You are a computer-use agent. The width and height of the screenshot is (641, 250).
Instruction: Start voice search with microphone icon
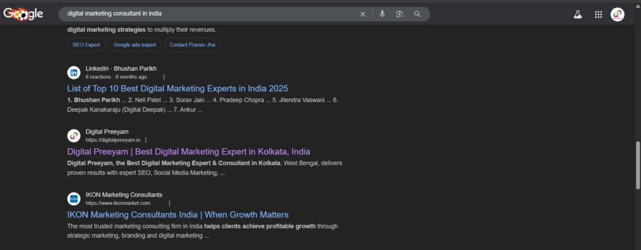click(382, 14)
